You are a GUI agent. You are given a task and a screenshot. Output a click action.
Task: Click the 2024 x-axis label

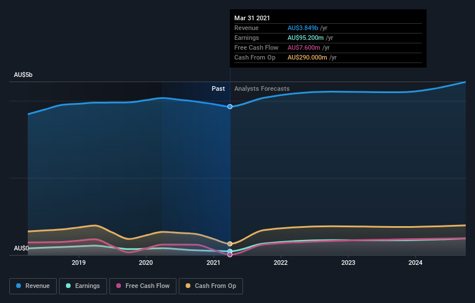[415, 263]
